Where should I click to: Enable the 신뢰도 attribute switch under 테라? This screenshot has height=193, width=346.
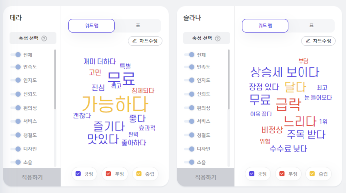[x=16, y=94]
